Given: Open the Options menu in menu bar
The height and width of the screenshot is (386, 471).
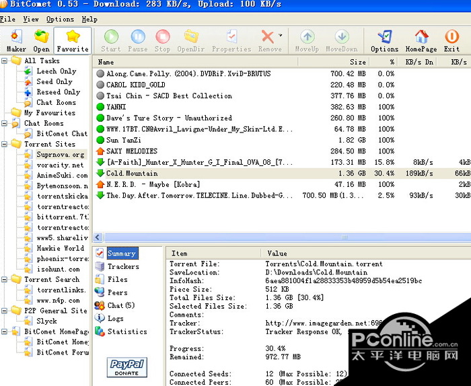Looking at the screenshot, I should coord(60,19).
